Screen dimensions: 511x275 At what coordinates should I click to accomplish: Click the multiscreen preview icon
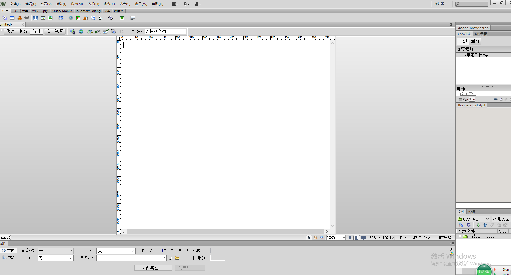[72, 32]
